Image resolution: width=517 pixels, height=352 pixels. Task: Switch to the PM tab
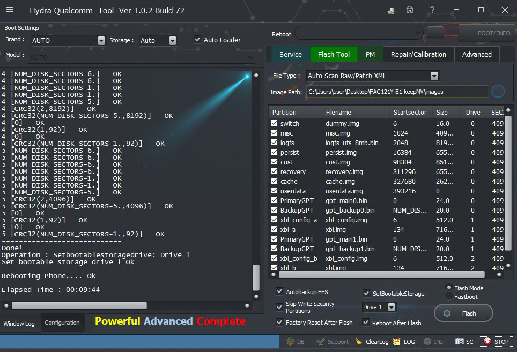[x=370, y=54]
